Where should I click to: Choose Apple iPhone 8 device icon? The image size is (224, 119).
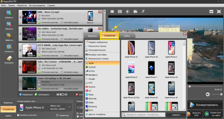(x=131, y=69)
